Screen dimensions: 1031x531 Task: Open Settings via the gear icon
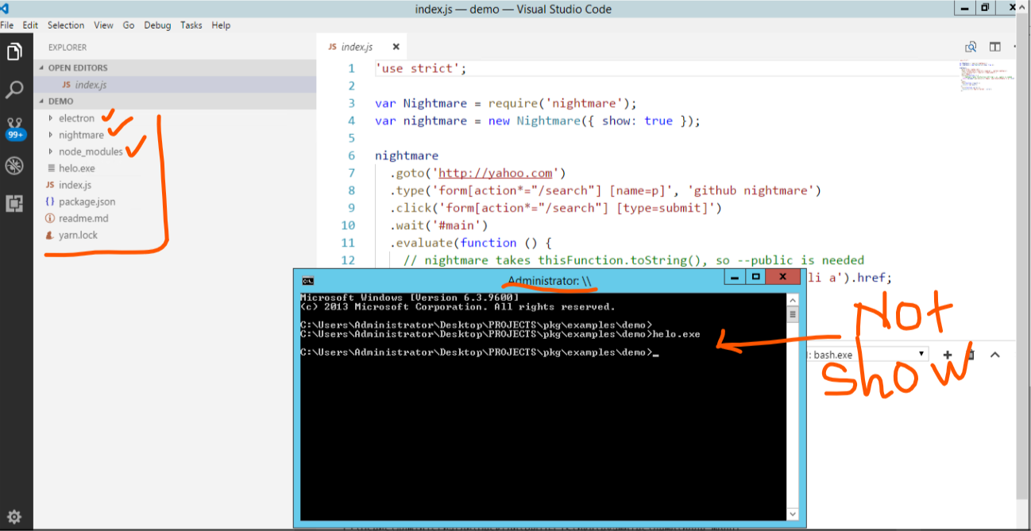click(14, 517)
